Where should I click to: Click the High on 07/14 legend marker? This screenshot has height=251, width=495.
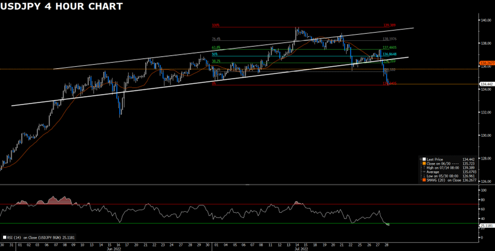click(x=423, y=168)
